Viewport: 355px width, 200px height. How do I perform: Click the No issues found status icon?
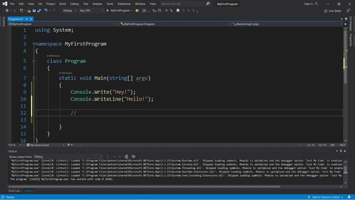click(28, 145)
